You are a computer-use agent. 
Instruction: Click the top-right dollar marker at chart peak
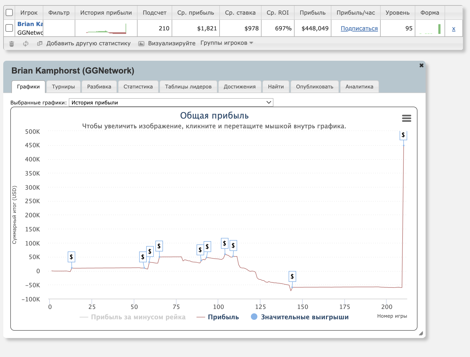[x=403, y=135]
